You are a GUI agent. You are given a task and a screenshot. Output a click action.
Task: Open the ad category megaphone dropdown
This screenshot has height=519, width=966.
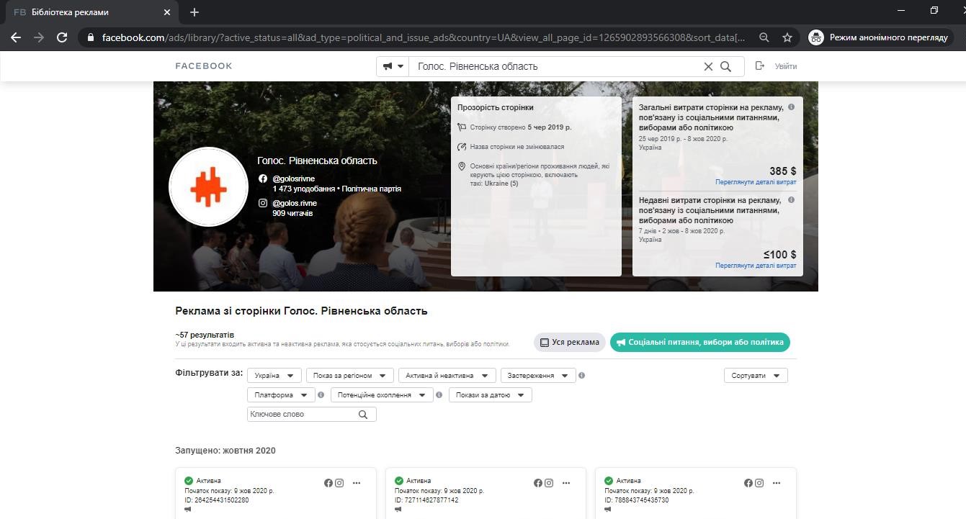393,66
